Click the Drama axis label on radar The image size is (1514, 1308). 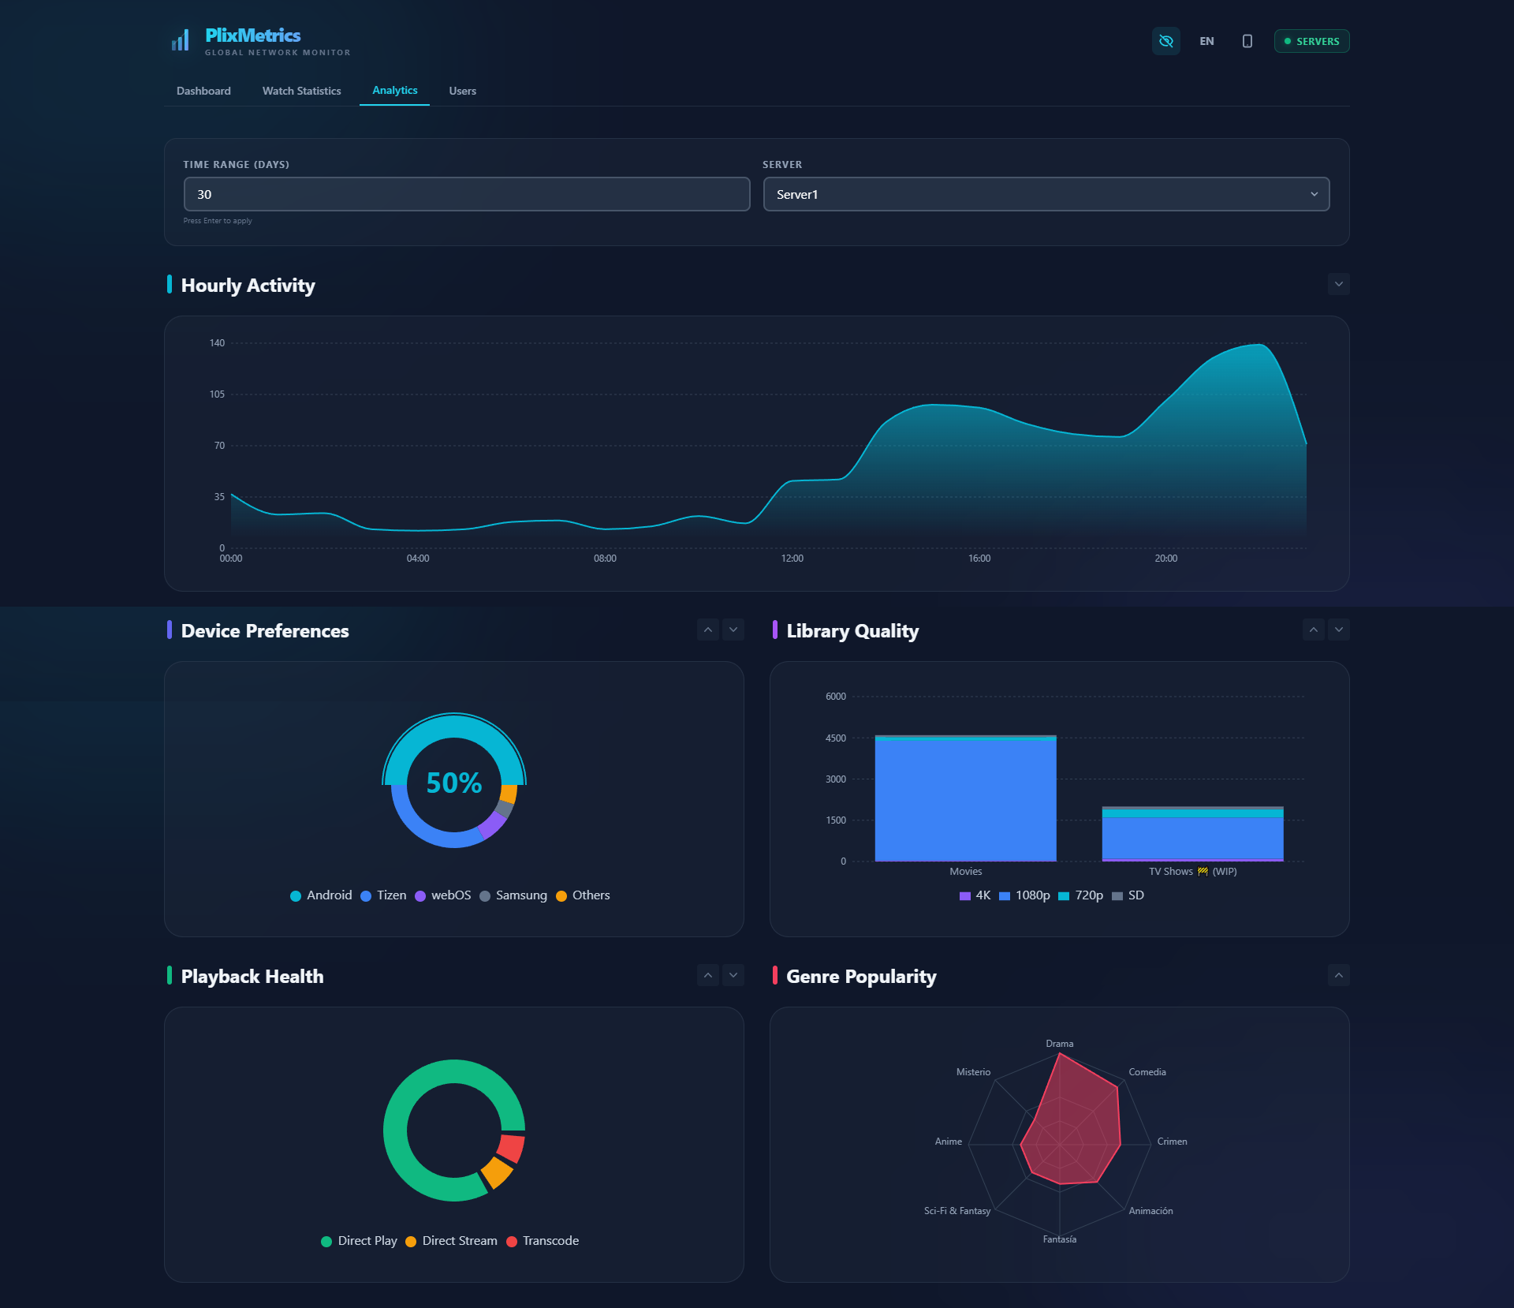click(x=1059, y=1044)
